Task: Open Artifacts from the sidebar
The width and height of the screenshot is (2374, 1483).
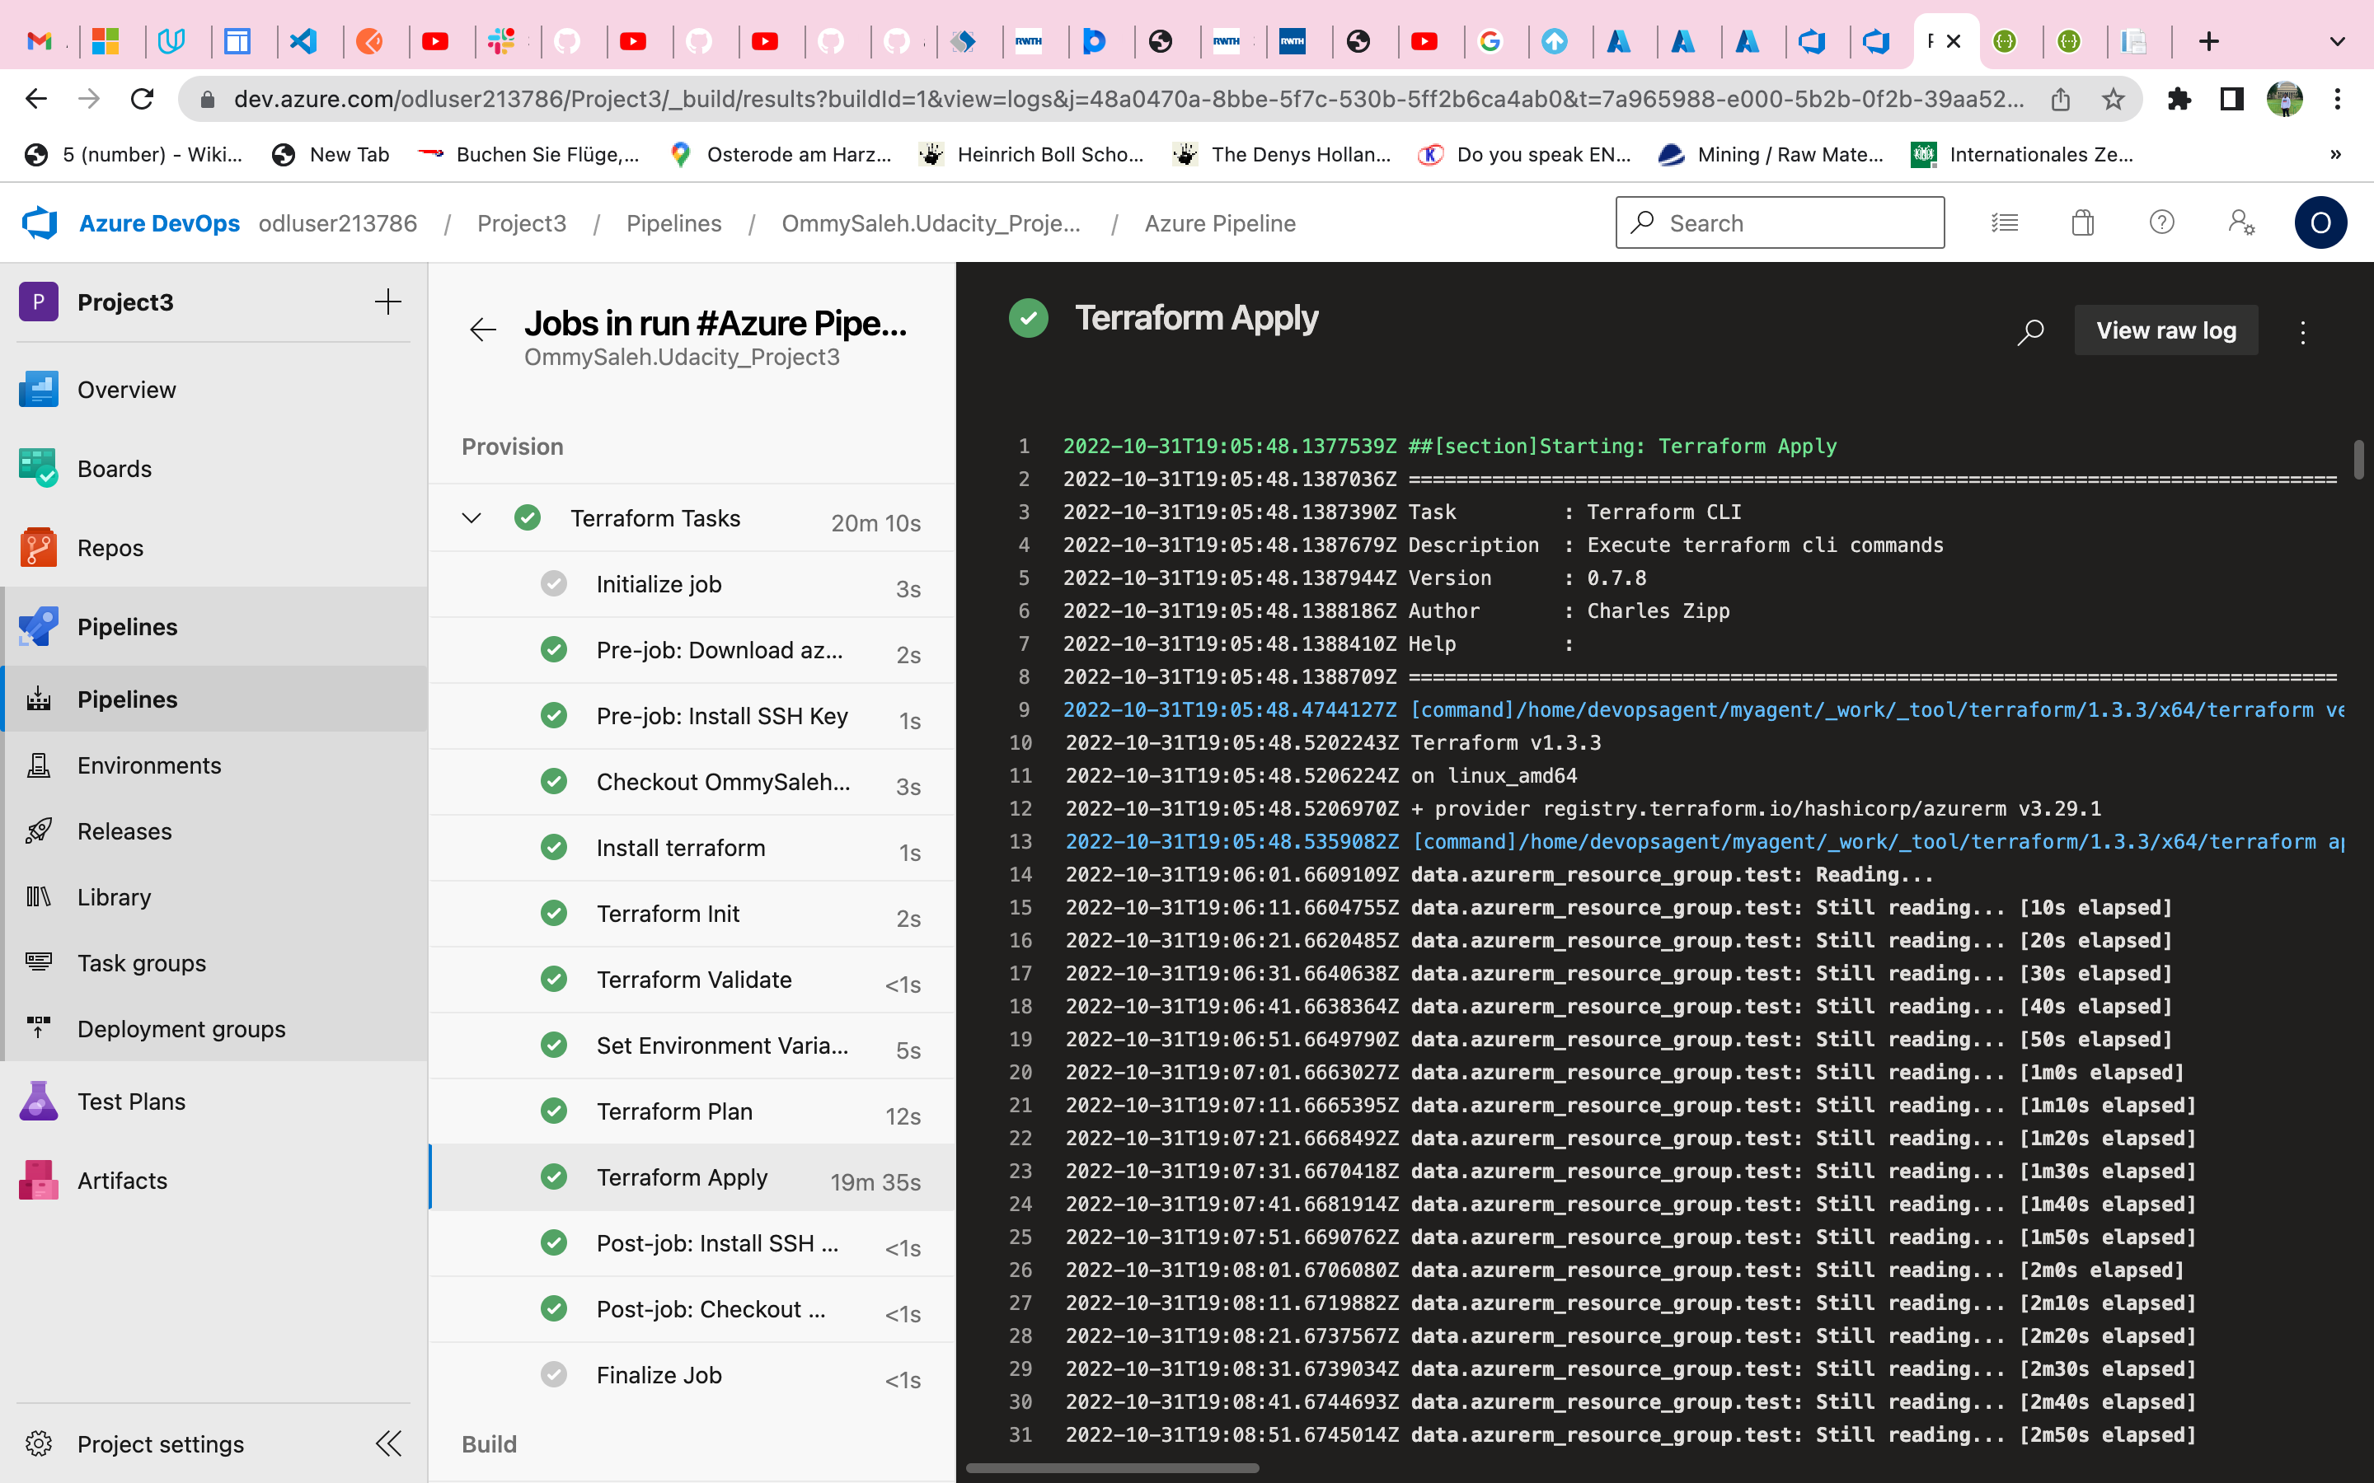Action: coord(120,1180)
